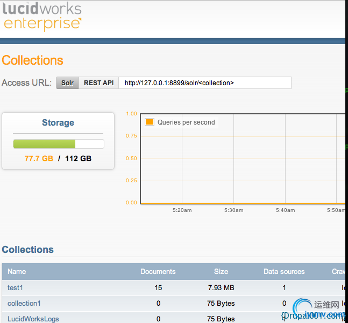Click the 5:30am chart axis label
348x323 pixels.
coord(233,210)
